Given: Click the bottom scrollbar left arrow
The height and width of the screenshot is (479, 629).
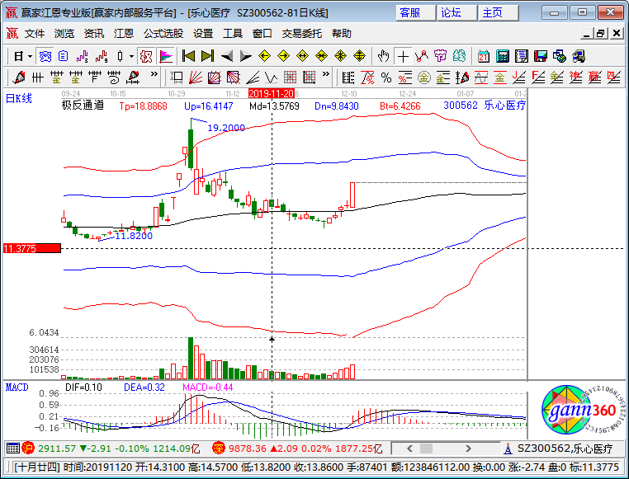Looking at the screenshot, I should (x=409, y=448).
